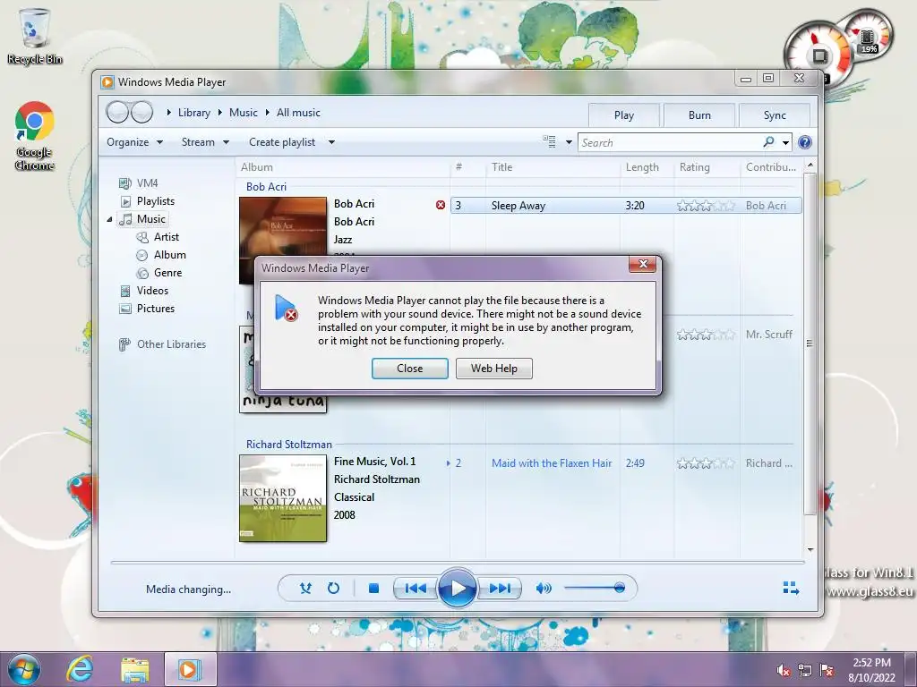This screenshot has width=917, height=687.
Task: Click the Web Help button
Action: 494,369
